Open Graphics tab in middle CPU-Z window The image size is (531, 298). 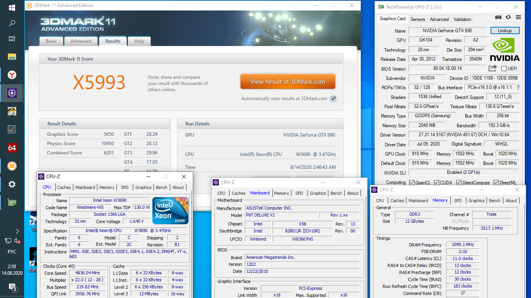[318, 193]
